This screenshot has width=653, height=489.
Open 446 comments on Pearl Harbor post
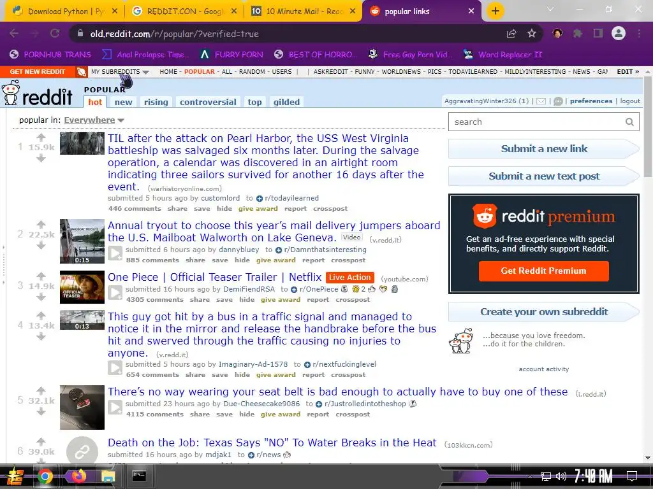[x=135, y=209]
